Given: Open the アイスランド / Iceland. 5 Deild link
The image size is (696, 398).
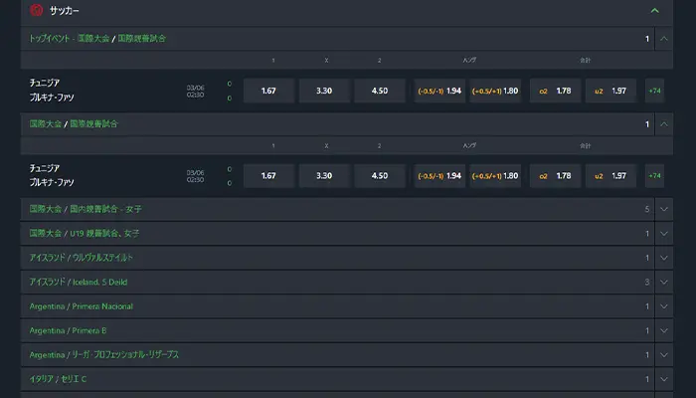Looking at the screenshot, I should coord(79,282).
